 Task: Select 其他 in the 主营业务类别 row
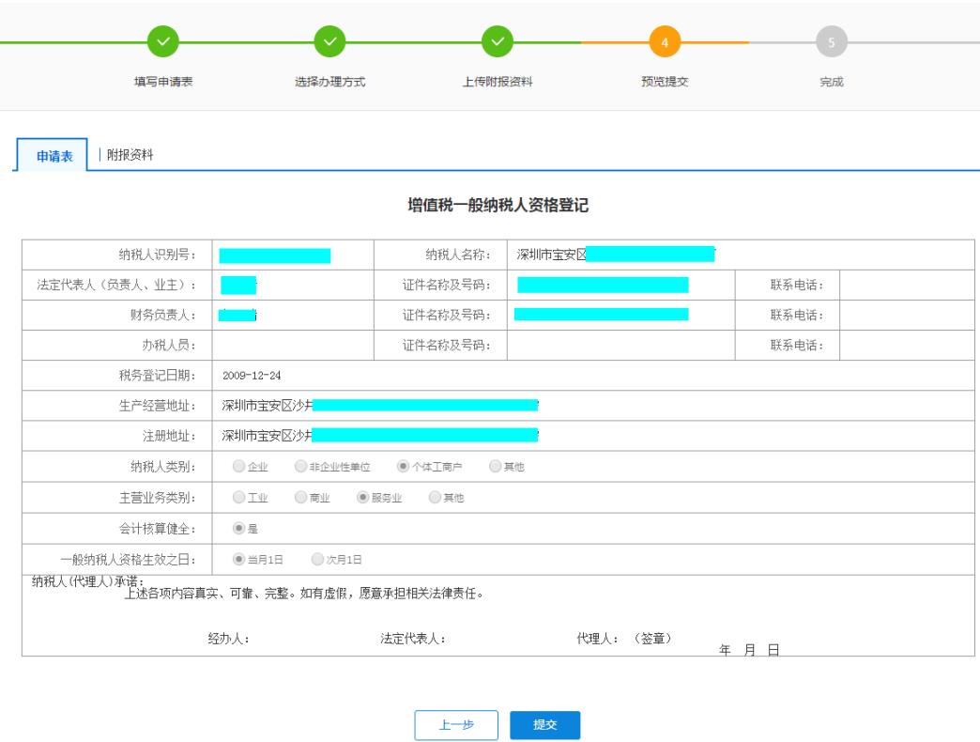(x=434, y=498)
